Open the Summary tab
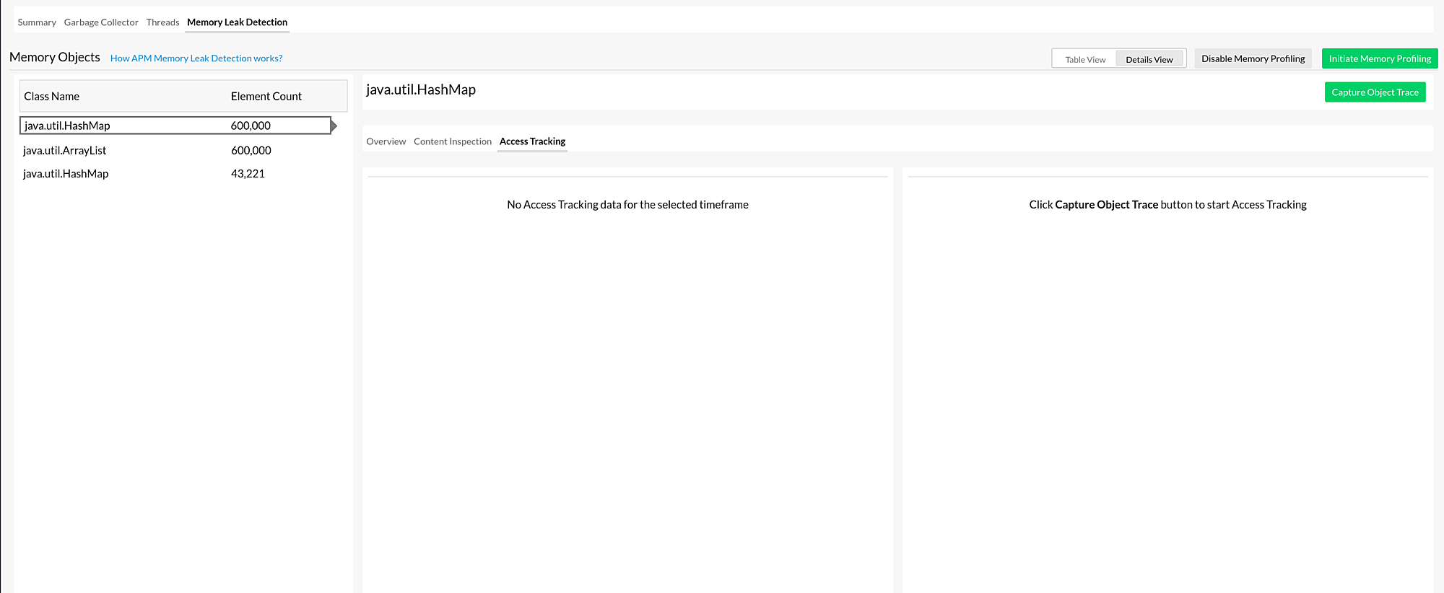 pyautogui.click(x=37, y=22)
